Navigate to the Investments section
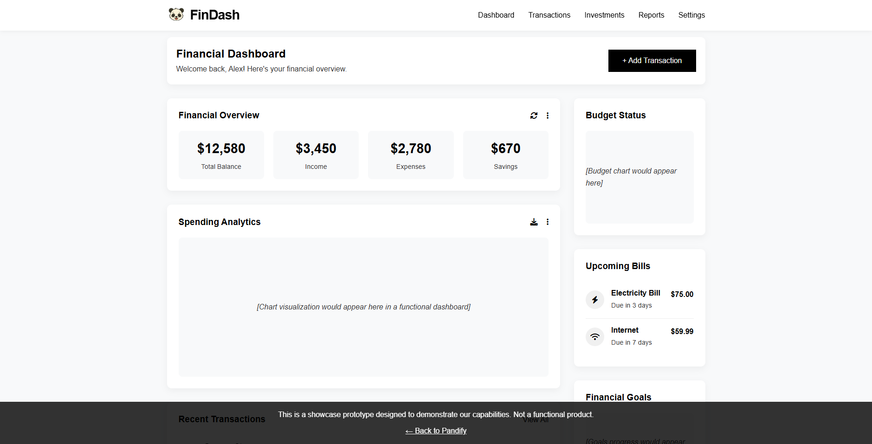872x444 pixels. click(604, 15)
